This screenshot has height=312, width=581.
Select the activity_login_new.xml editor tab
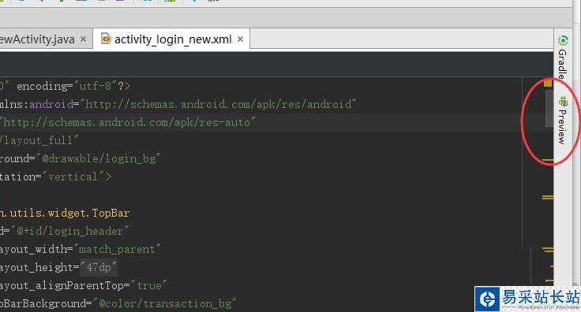(x=171, y=39)
